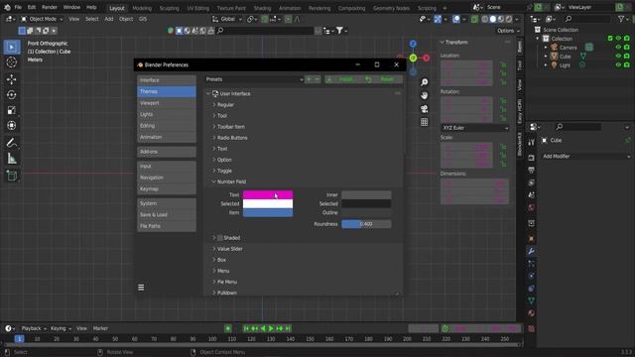The width and height of the screenshot is (635, 357).
Task: Toggle Collection exclude checkbox
Action: [610, 39]
